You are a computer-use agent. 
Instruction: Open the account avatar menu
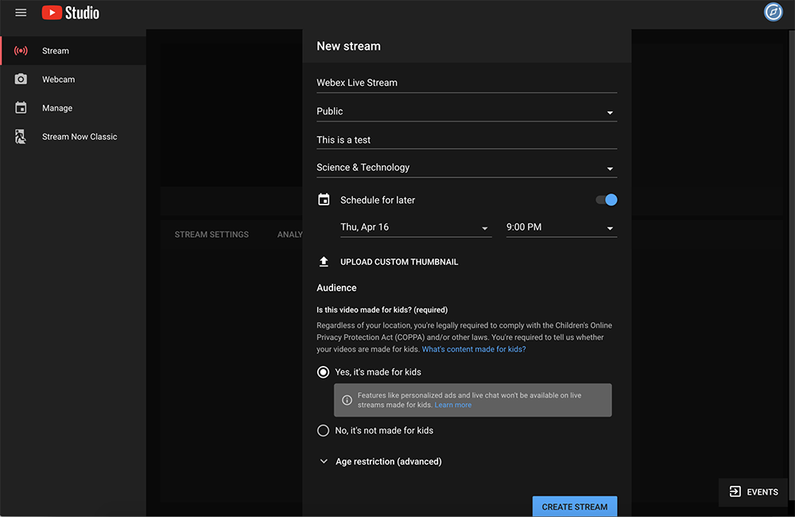pyautogui.click(x=774, y=12)
